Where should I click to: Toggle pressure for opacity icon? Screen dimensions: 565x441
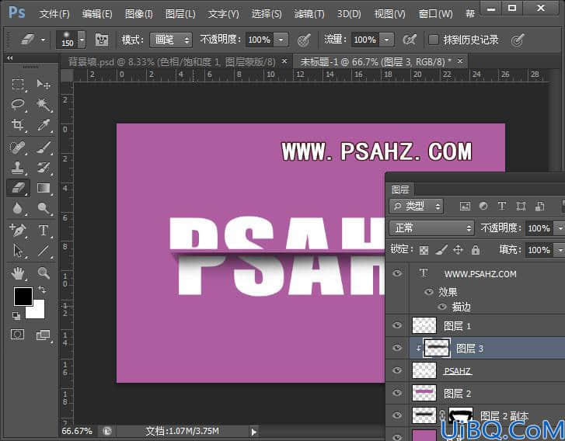(304, 40)
